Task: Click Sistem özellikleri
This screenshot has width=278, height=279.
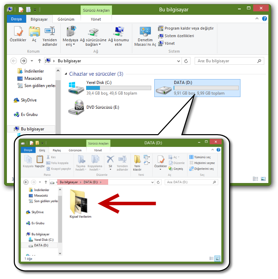Action: click(176, 36)
